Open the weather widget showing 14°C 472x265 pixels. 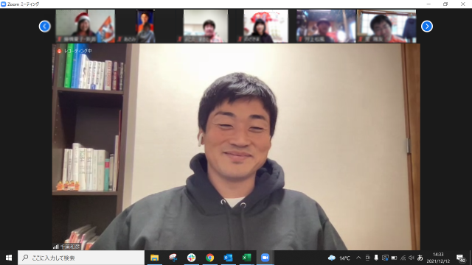[x=339, y=258]
